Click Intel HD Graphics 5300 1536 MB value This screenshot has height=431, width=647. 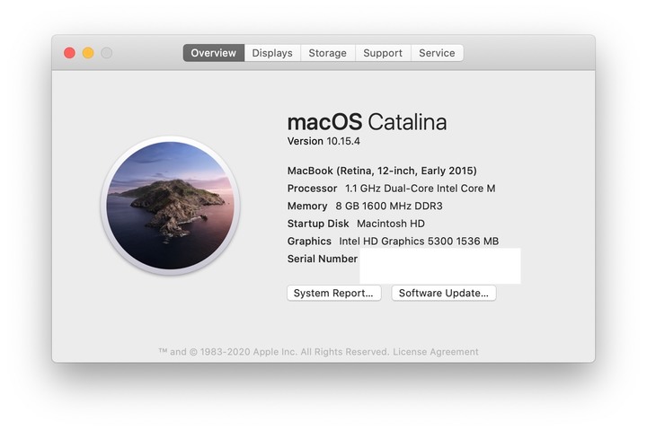pyautogui.click(x=419, y=242)
